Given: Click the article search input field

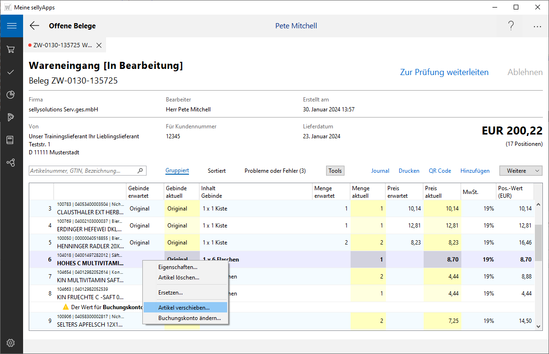Looking at the screenshot, I should [83, 171].
